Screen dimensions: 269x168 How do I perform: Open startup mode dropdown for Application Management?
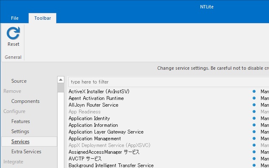(265, 139)
